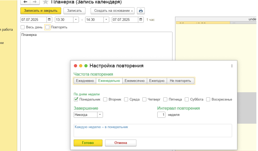Click the red close dot in dialog
Screen dimensions: 258x151
[x=76, y=66]
